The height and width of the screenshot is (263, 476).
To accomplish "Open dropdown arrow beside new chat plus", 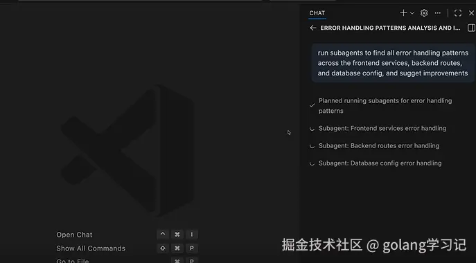I will [412, 13].
